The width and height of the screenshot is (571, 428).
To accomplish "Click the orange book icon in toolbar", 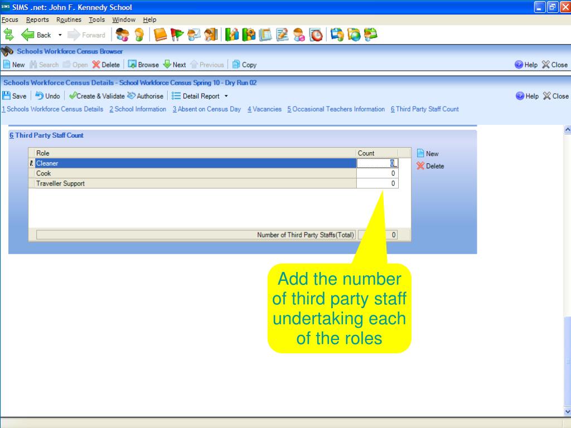I will (160, 35).
